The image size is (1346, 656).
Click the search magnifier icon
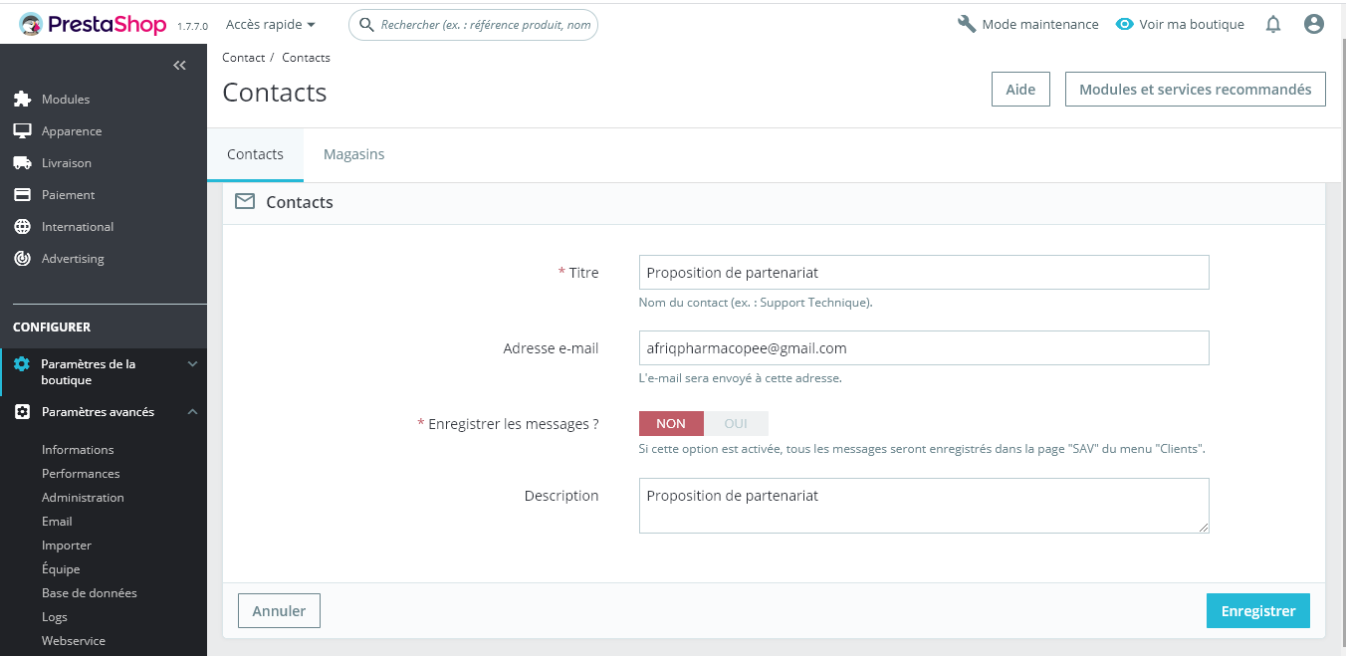click(x=366, y=25)
